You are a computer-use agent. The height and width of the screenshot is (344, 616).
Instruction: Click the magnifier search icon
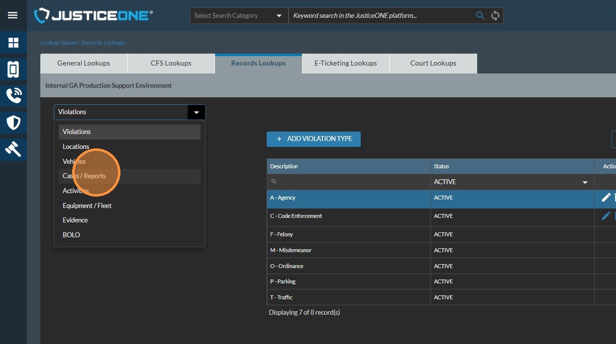pos(480,15)
